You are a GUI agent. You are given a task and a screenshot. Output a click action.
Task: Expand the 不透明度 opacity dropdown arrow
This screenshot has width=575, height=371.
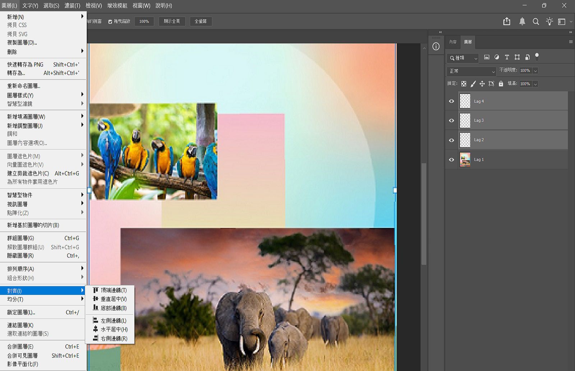535,71
